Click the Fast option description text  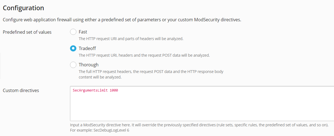pos(131,39)
